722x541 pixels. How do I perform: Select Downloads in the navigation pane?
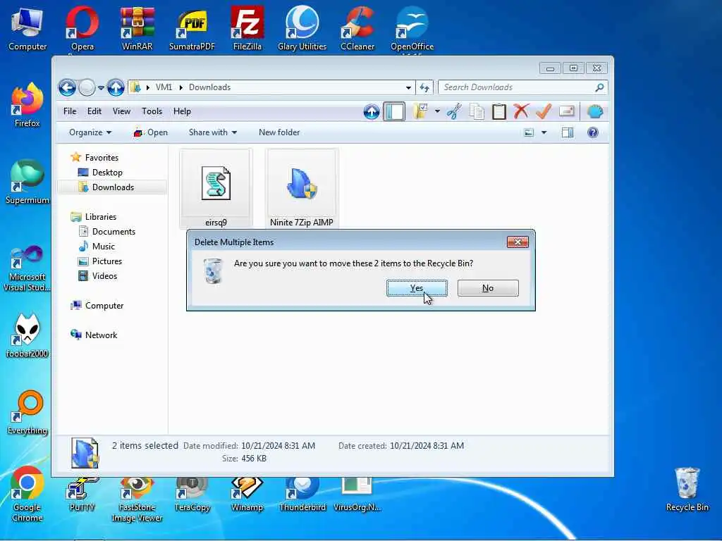click(x=113, y=187)
